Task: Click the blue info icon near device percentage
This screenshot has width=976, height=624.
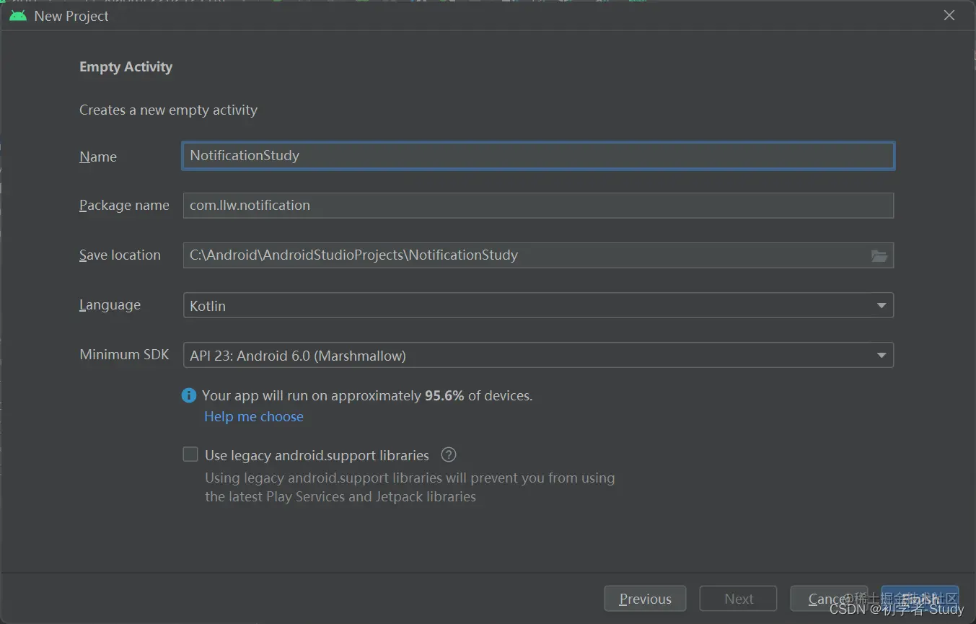Action: coord(189,395)
